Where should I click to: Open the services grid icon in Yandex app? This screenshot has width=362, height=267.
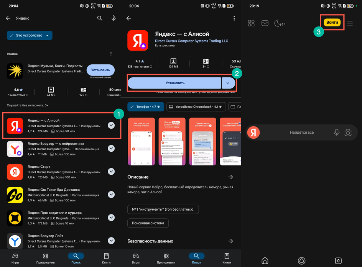pyautogui.click(x=251, y=23)
